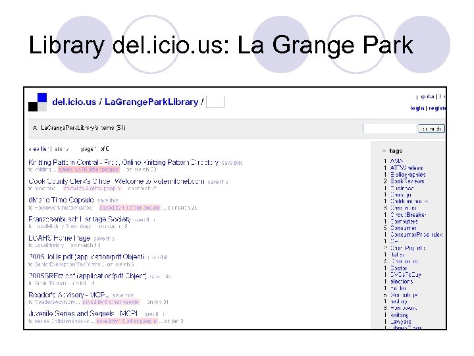Select ConsumerPriceIndex tag in sidebar
Screen dimensions: 474x356
416,235
